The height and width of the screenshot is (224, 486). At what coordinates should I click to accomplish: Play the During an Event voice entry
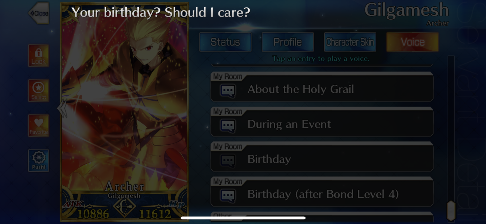[322, 122]
